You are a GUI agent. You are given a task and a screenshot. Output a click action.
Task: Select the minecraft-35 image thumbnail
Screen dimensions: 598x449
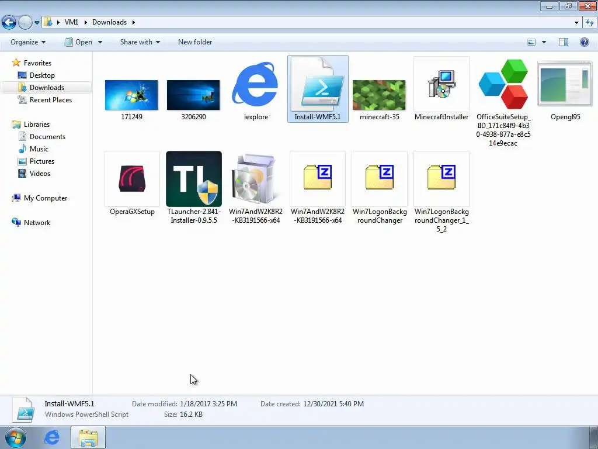[x=379, y=95]
